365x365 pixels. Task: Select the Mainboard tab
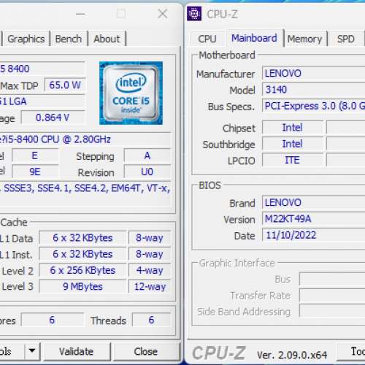(254, 38)
